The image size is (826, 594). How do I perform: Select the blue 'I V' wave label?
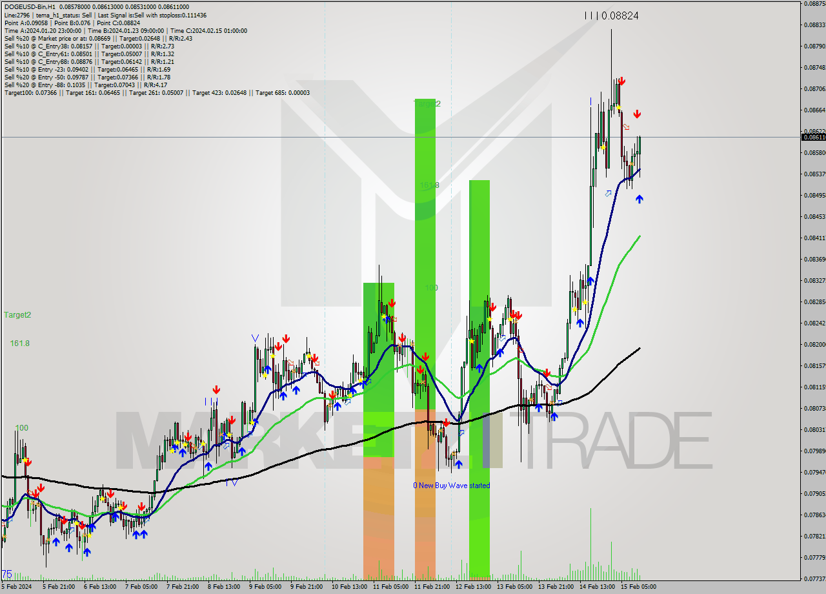232,482
